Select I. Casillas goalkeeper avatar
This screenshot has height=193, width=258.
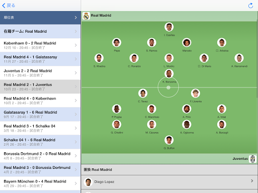coord(169,27)
